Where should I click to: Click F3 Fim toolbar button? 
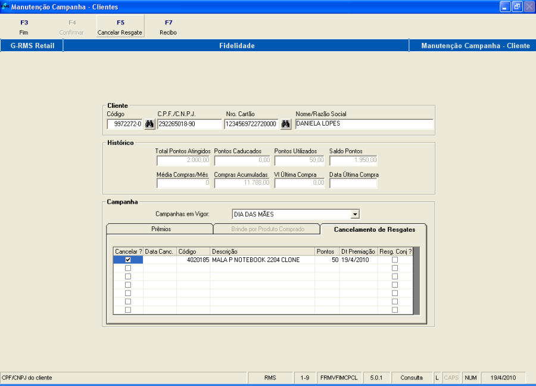coord(24,27)
